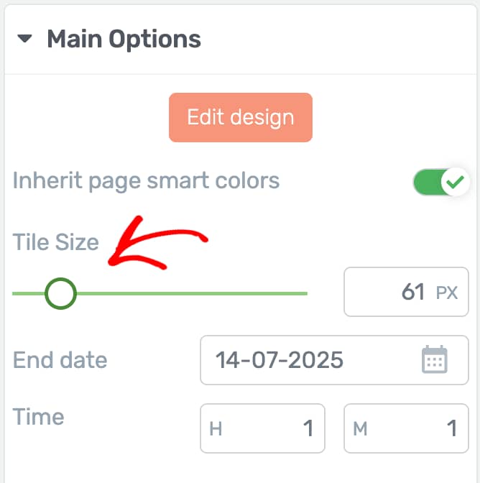The width and height of the screenshot is (480, 483).
Task: Click the Main Options header title
Action: (124, 40)
